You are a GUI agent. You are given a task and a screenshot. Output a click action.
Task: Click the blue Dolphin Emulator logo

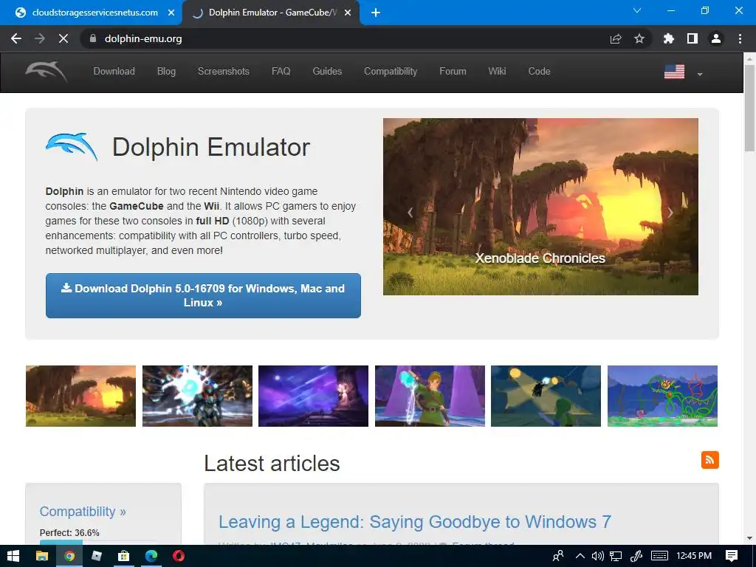(x=72, y=147)
